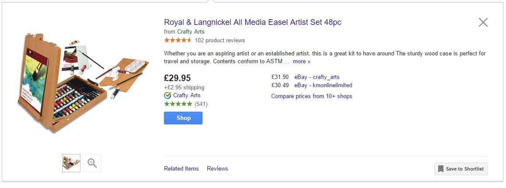This screenshot has height=188, width=506.
Task: Click the bookmark icon in Save to Shortlist
Action: [x=440, y=169]
